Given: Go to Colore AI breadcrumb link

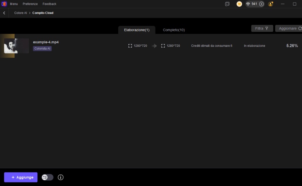Looking at the screenshot, I should tap(20, 13).
